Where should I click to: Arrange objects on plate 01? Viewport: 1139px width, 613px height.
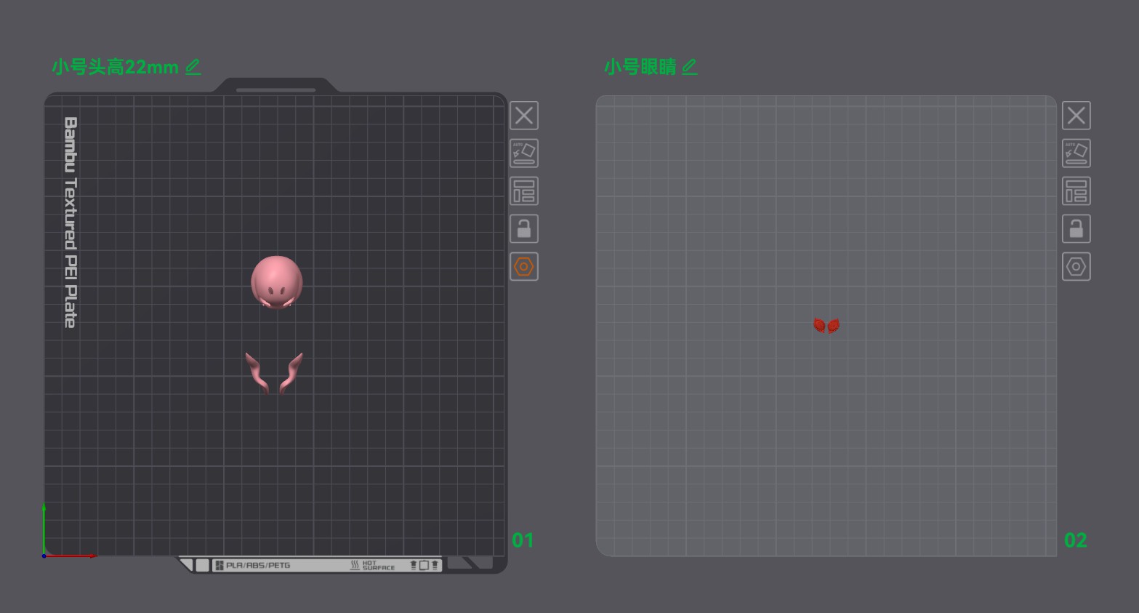pos(523,191)
